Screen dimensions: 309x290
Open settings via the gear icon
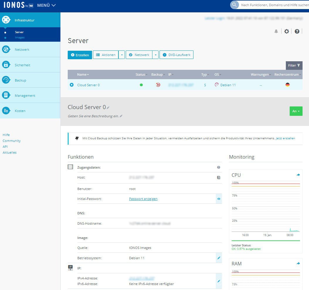pos(286,31)
